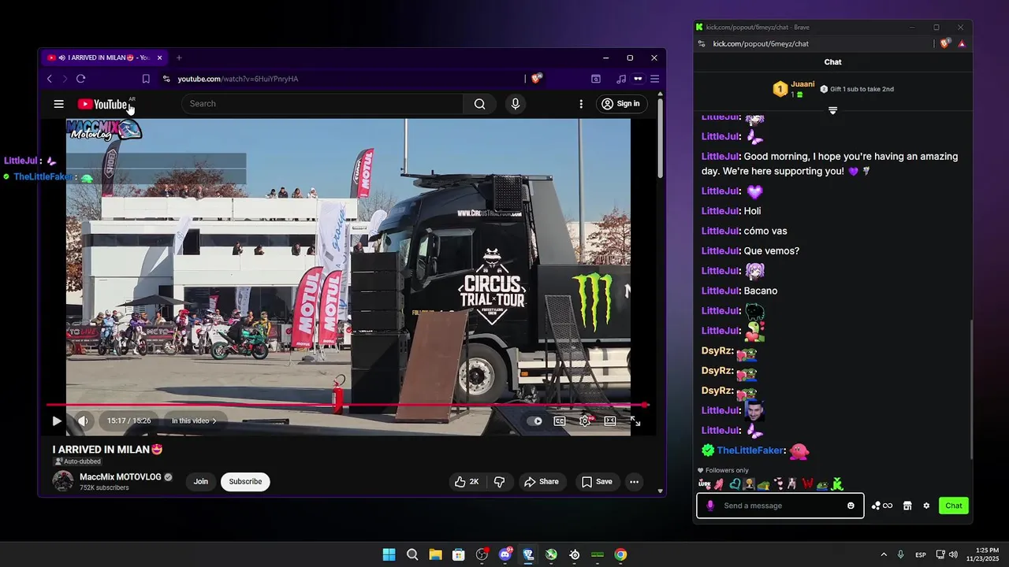Toggle autoplay switch in player

point(534,421)
